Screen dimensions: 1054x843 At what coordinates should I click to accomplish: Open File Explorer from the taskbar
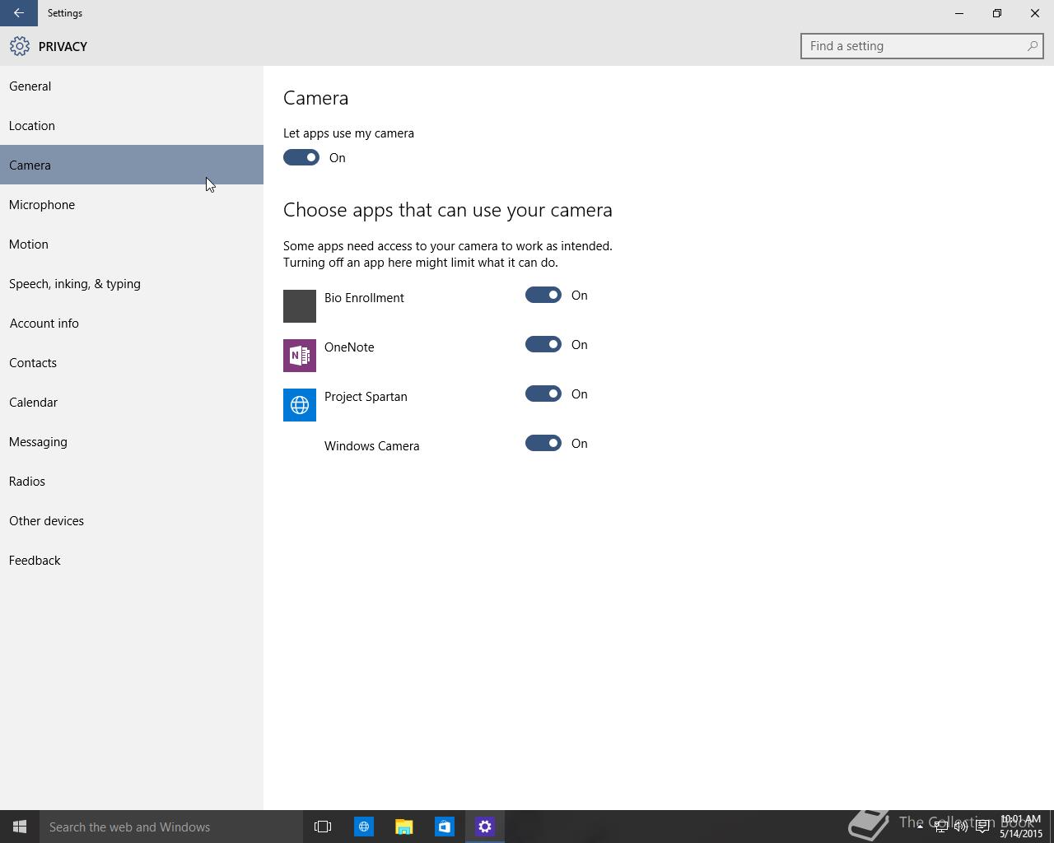(x=403, y=827)
